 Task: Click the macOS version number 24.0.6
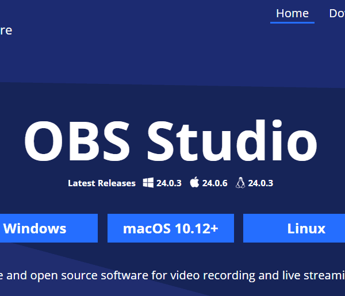tap(214, 183)
